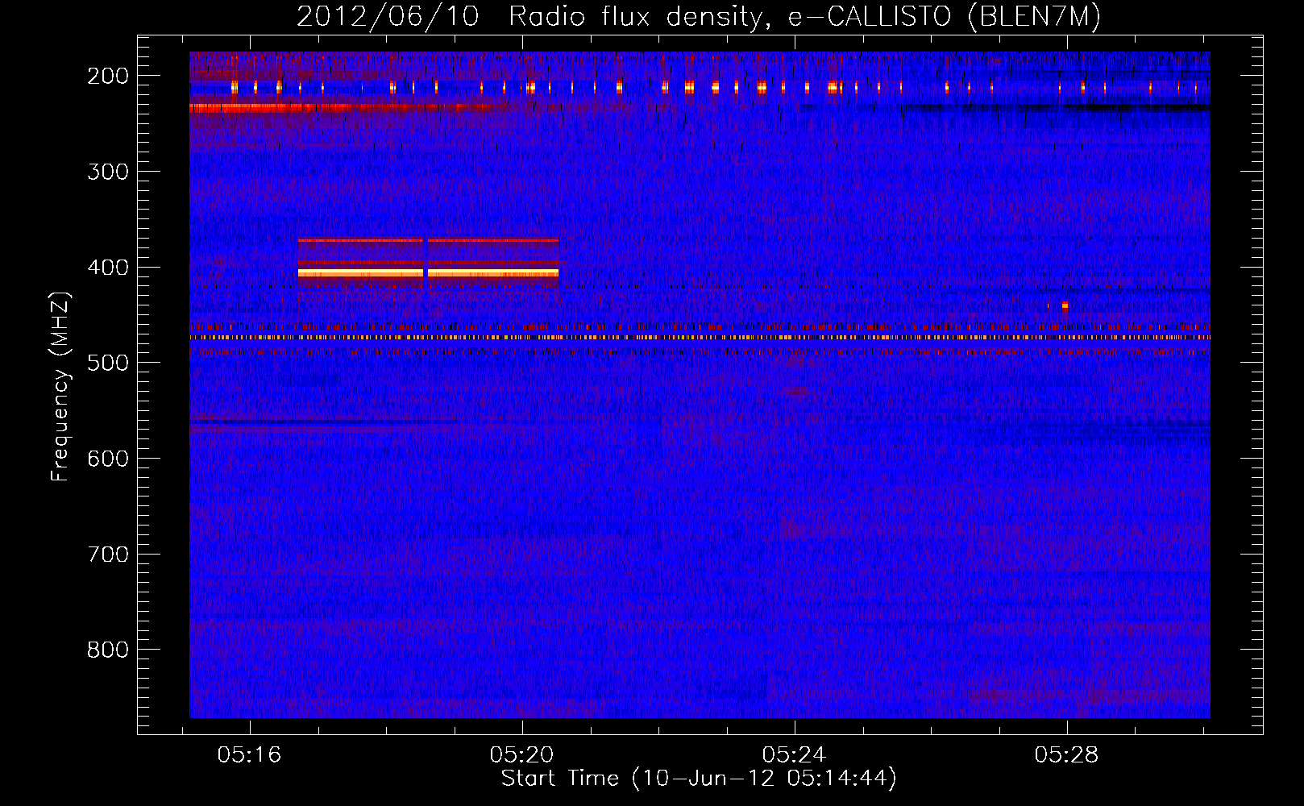Click the 400 frequency tick label
This screenshot has height=806, width=1304.
(x=108, y=268)
